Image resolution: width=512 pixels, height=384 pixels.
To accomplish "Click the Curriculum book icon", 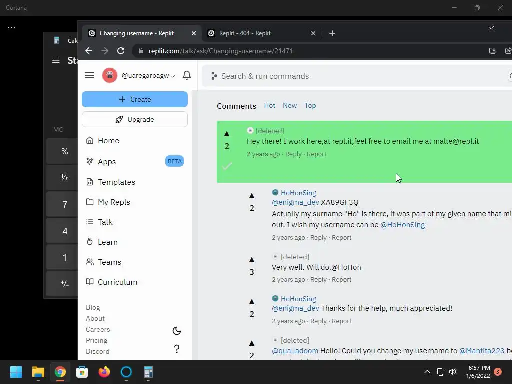I will [90, 282].
